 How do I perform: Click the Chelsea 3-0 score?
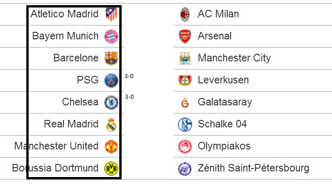(x=129, y=97)
